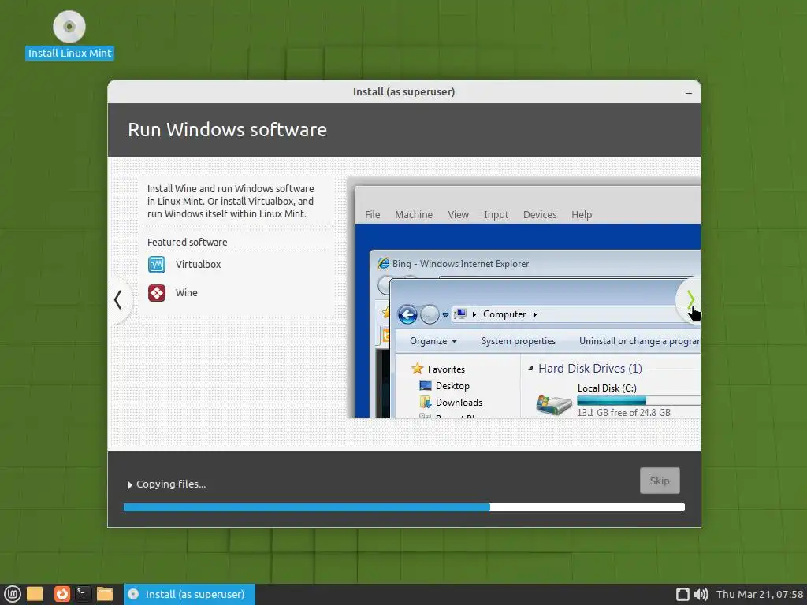Viewport: 807px width, 605px height.
Task: Open the Files manager from the taskbar
Action: coord(105,594)
